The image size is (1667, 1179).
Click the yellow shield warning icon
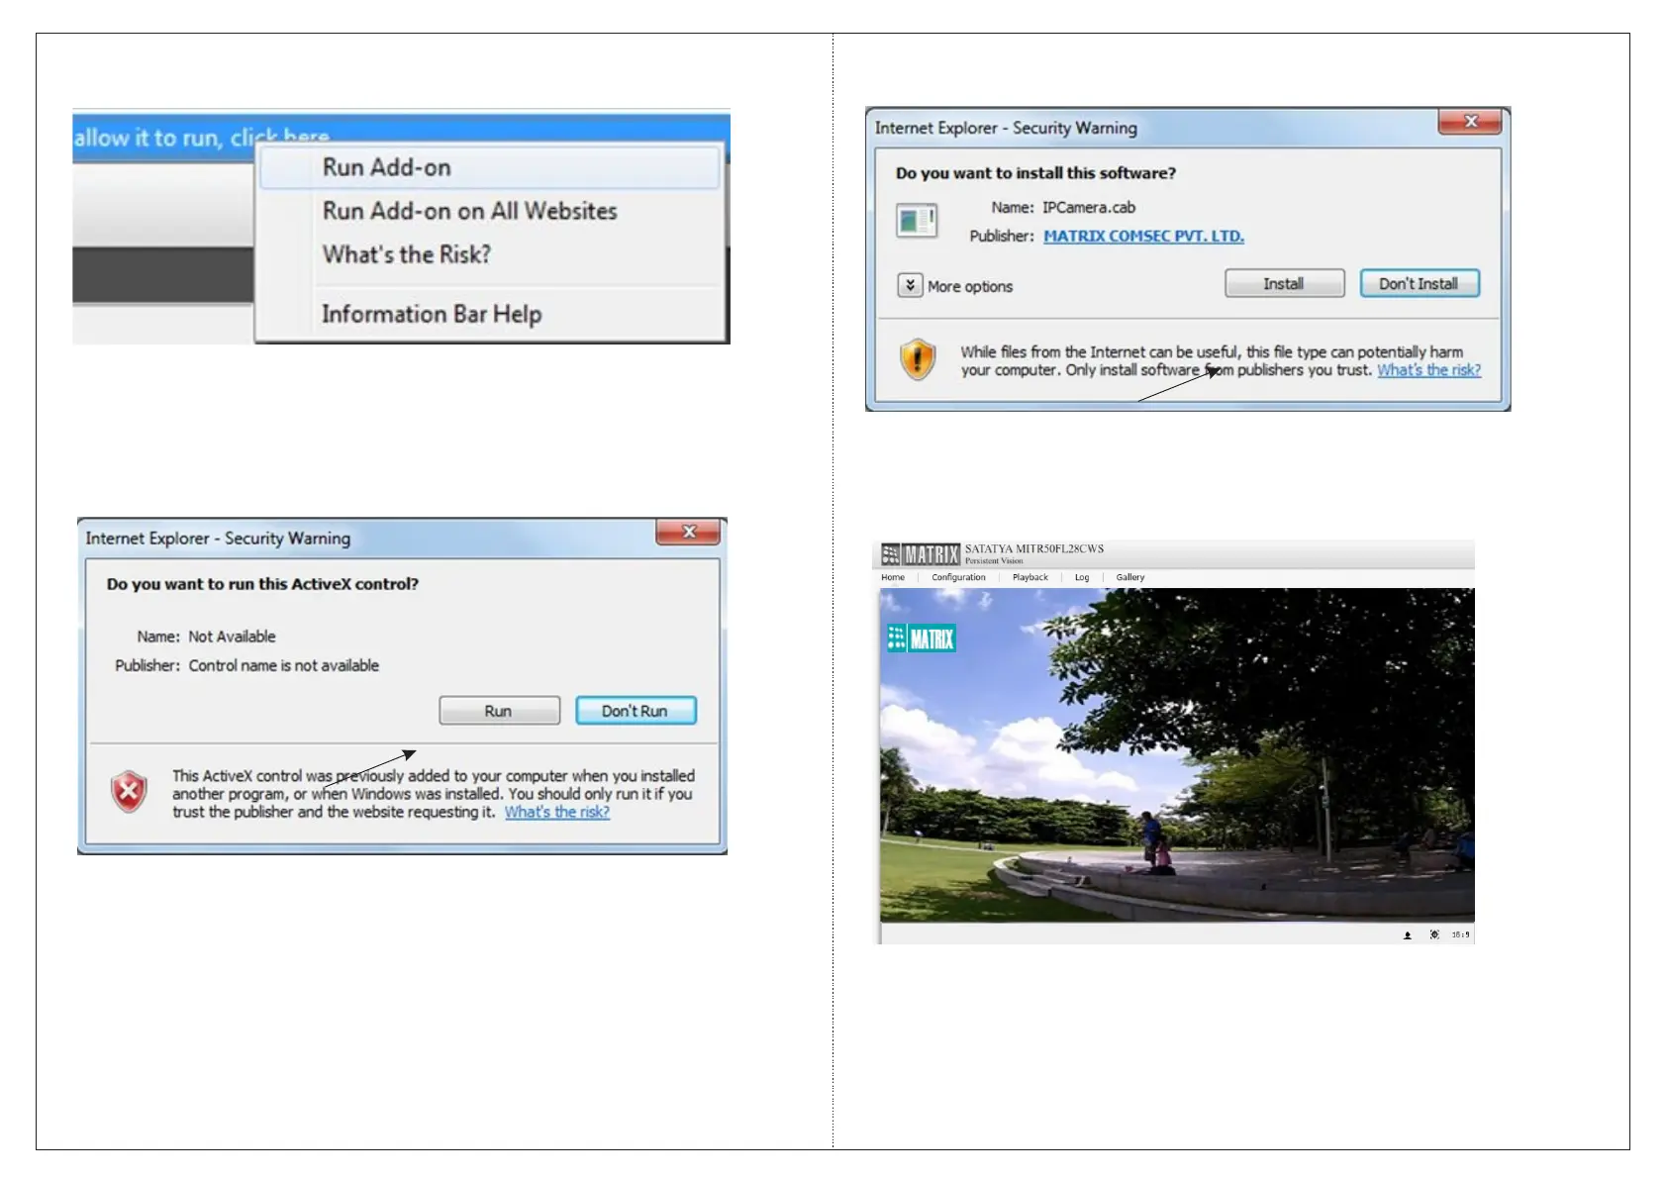tap(918, 359)
